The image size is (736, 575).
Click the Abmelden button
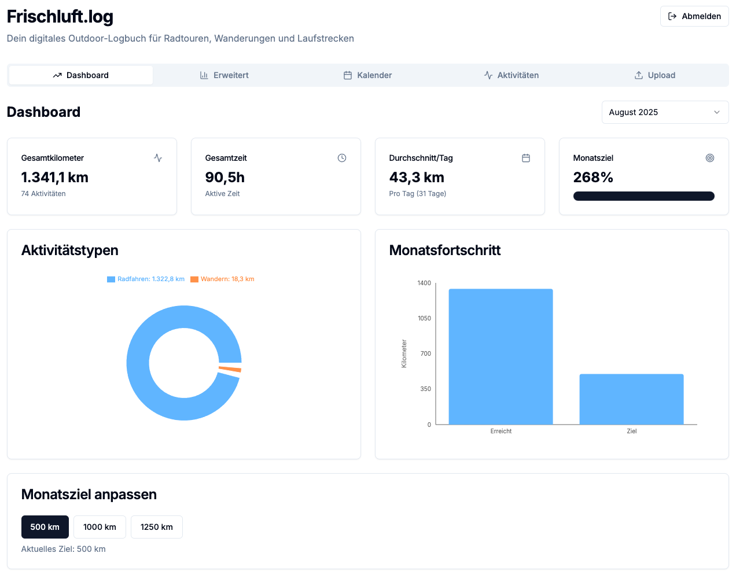click(694, 16)
